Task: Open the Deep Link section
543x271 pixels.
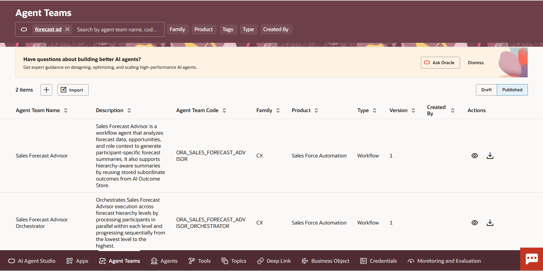Action: pyautogui.click(x=274, y=261)
